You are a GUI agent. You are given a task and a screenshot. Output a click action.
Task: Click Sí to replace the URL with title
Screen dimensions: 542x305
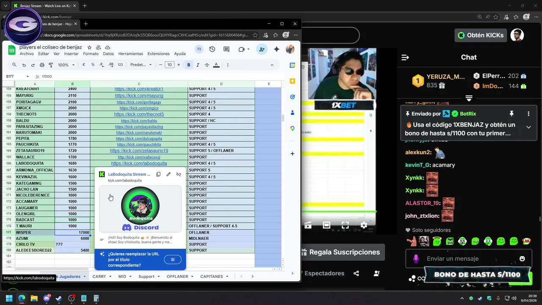tap(173, 259)
